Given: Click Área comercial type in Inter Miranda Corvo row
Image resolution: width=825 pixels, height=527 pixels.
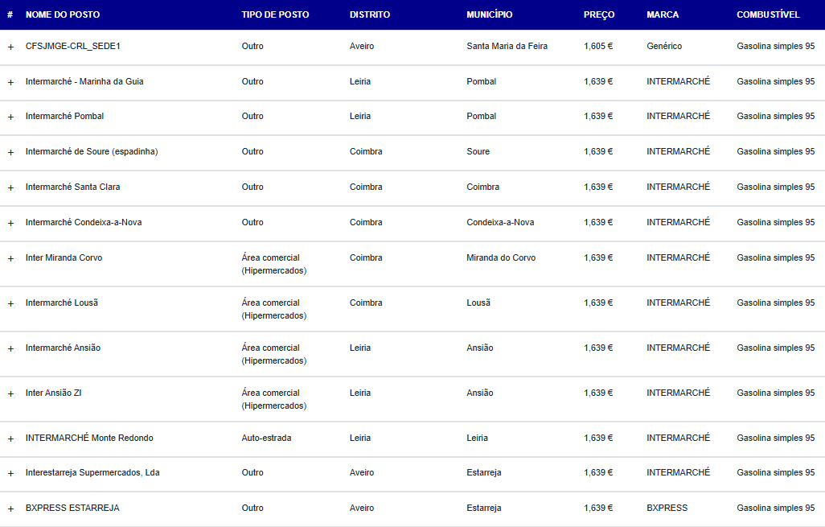Looking at the screenshot, I should pyautogui.click(x=273, y=264).
